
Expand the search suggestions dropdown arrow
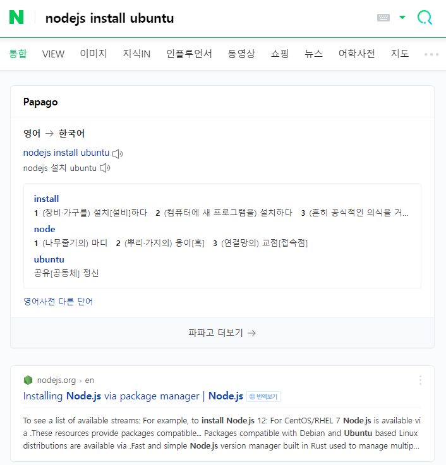402,18
